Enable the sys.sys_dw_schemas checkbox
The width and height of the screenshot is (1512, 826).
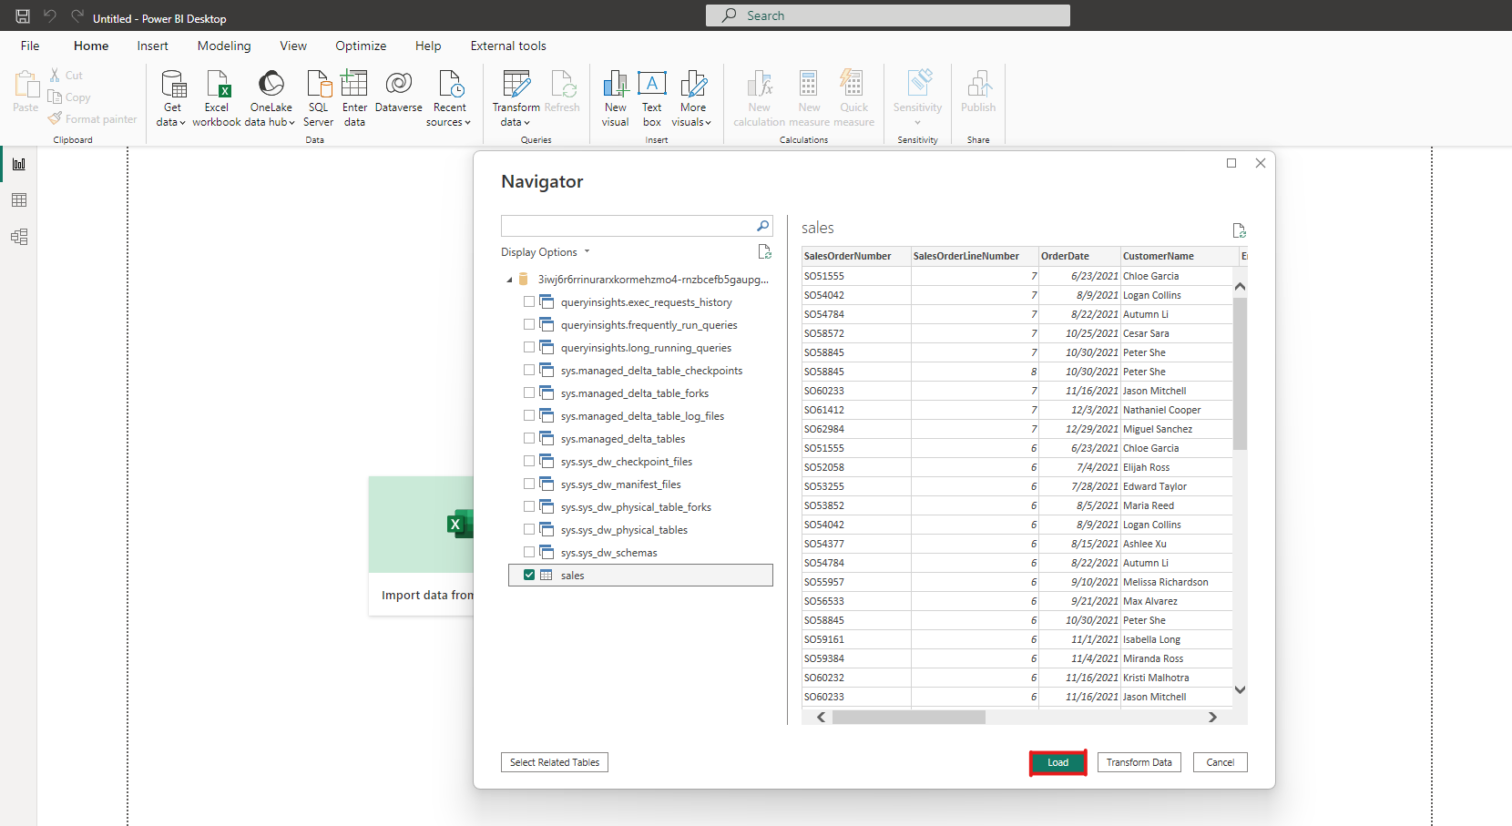[x=529, y=552]
